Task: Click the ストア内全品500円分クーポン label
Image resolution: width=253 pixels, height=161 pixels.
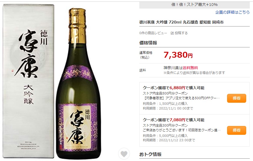Action: [165, 93]
